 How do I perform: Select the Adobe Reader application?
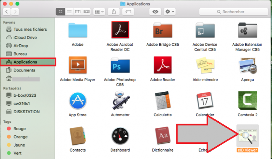[x=163, y=65]
